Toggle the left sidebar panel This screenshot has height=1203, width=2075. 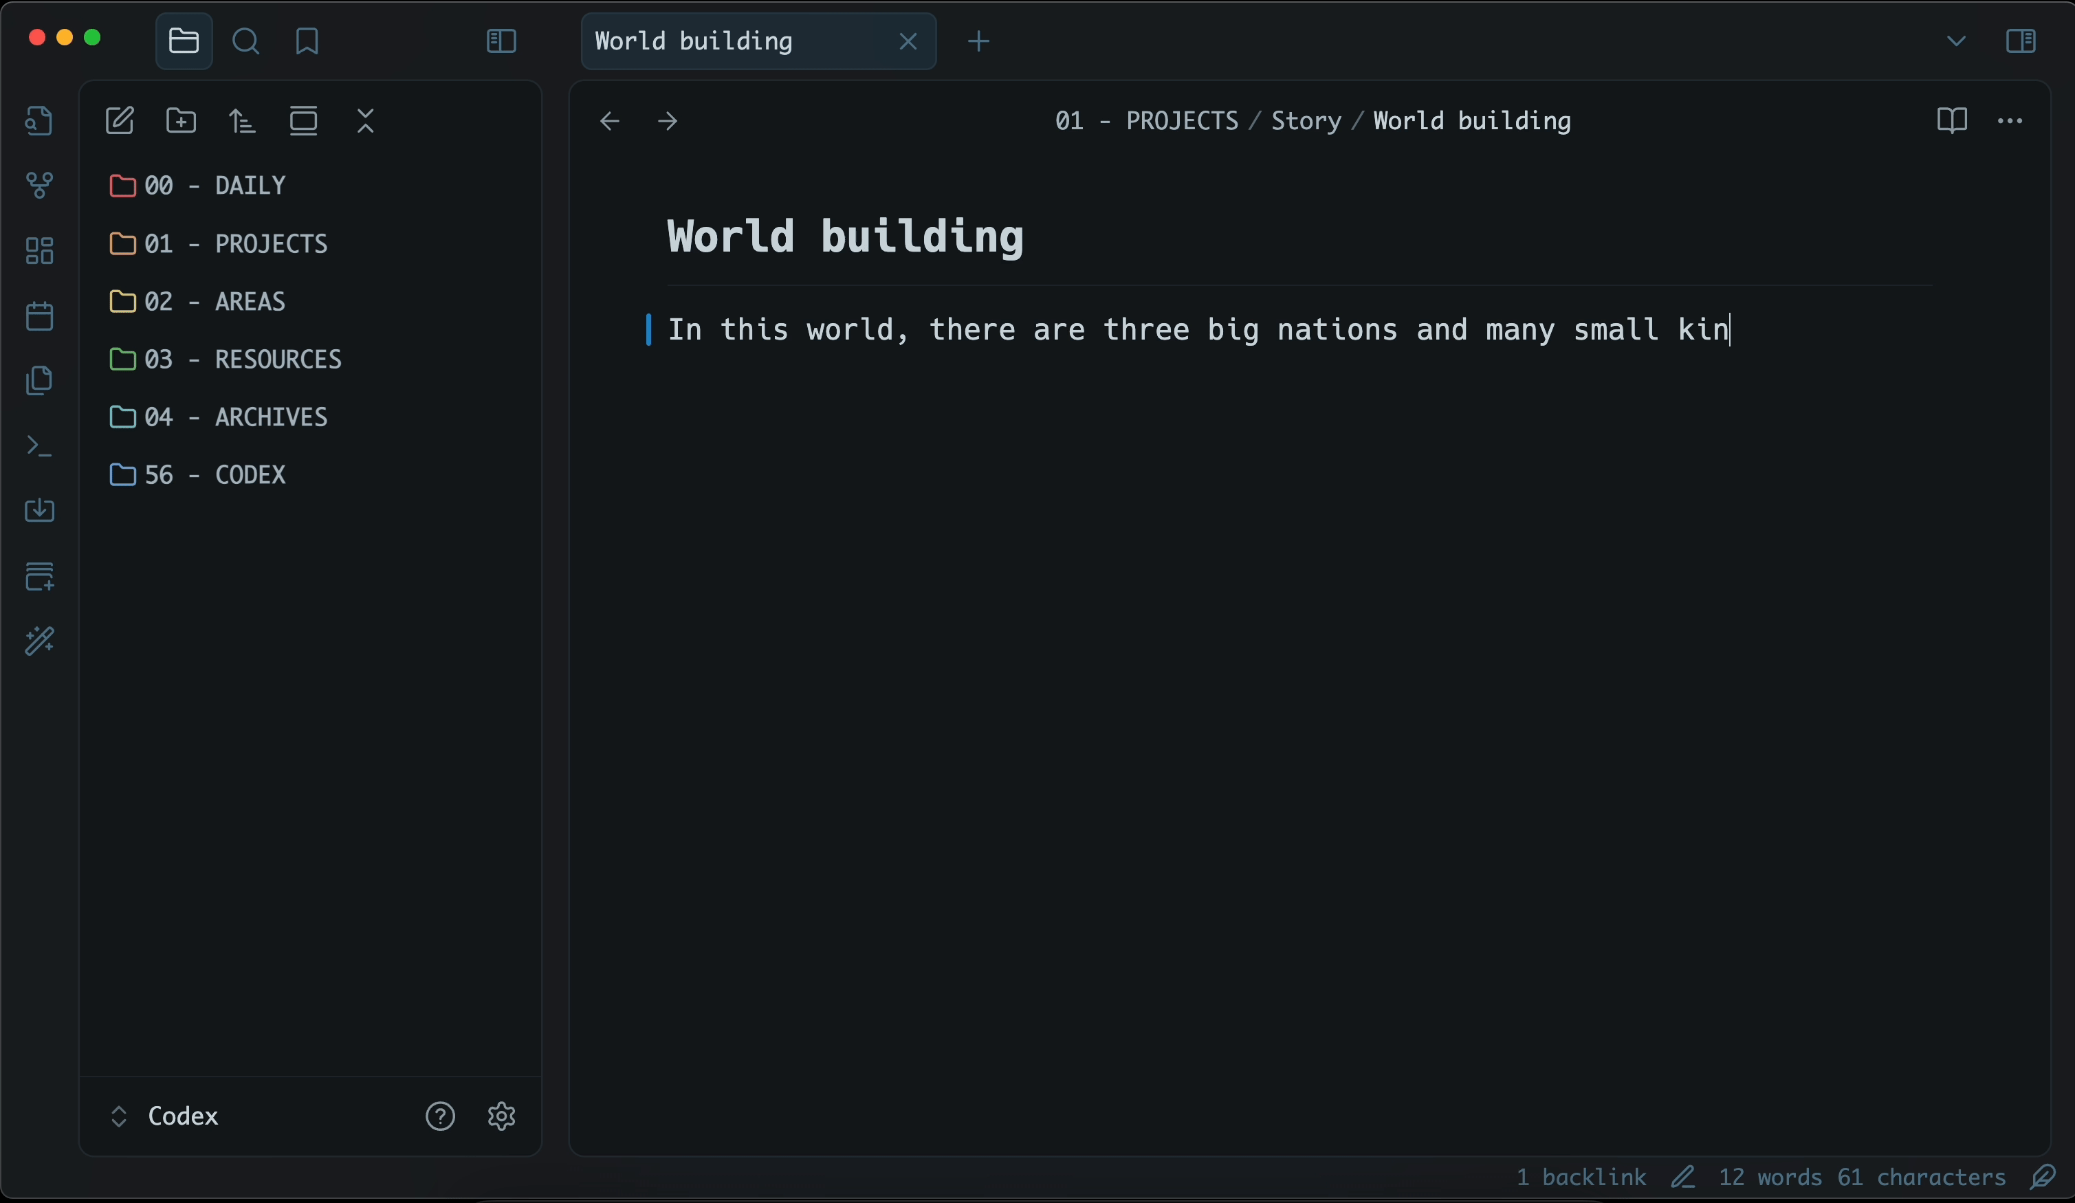coord(501,41)
